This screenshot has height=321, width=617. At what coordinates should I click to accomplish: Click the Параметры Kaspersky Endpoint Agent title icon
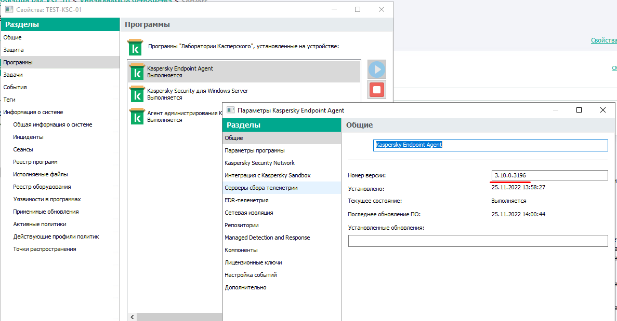(231, 110)
